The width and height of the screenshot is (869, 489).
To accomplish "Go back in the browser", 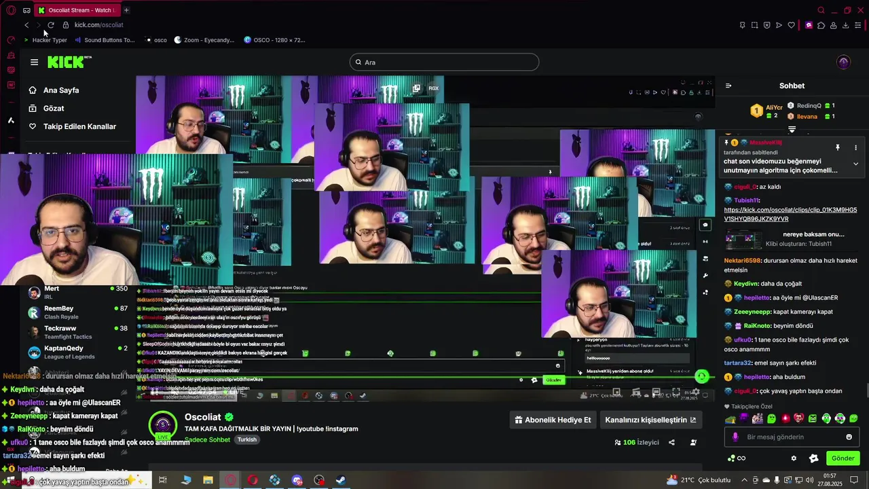I will click(x=26, y=25).
